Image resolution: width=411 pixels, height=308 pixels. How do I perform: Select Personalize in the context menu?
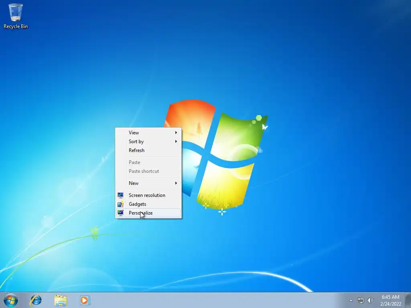coord(149,213)
